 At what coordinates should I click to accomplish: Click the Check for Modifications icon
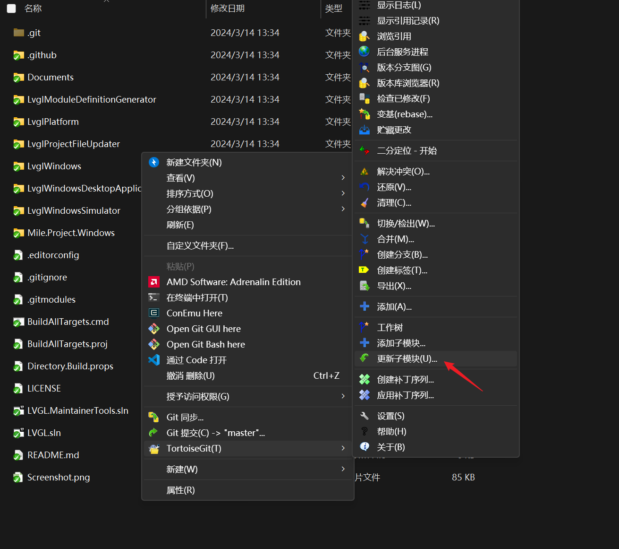(365, 98)
